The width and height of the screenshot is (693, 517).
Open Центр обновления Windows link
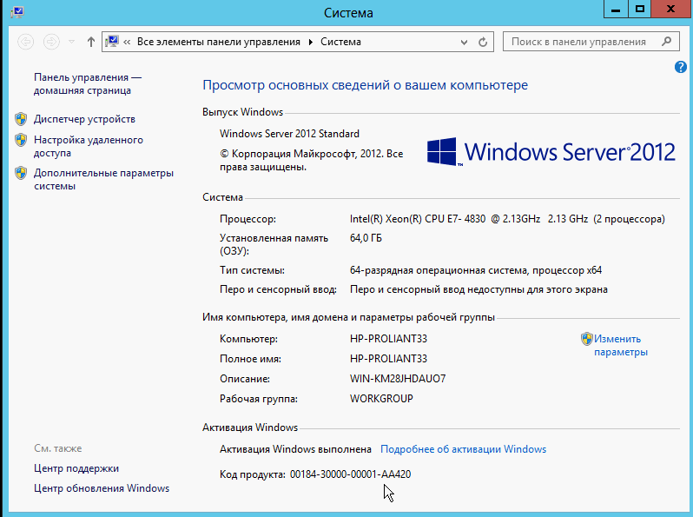(x=101, y=488)
